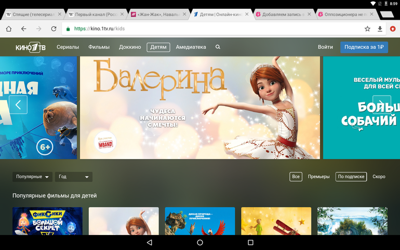Switch to 'Премьеры' filter
The height and width of the screenshot is (250, 400).
tap(318, 177)
